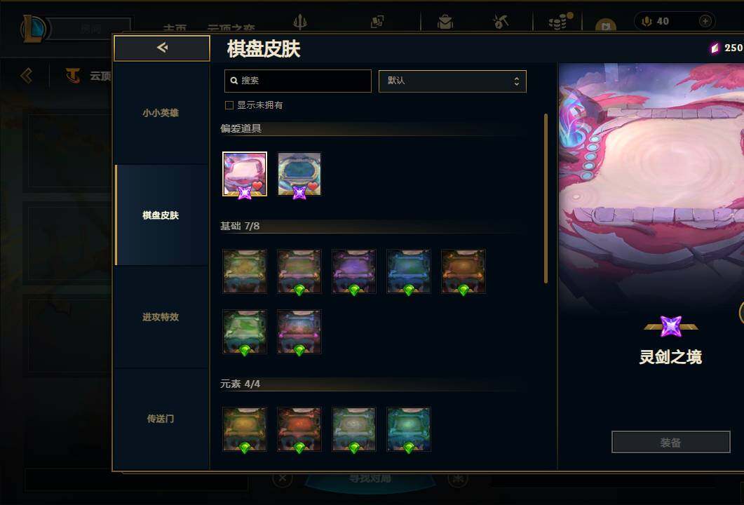This screenshot has height=505, width=744.
Task: Click the plus icon next to 40
Action: 705,21
